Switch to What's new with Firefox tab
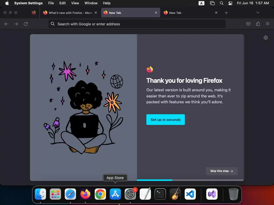274x205 pixels. point(70,13)
